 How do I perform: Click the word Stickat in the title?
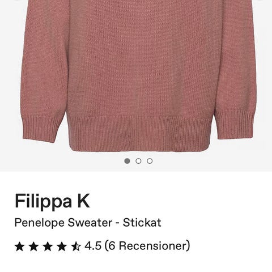pos(142,223)
